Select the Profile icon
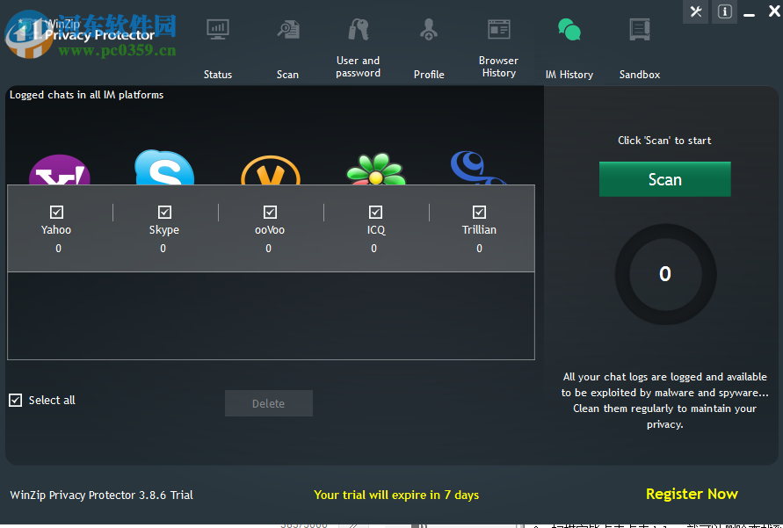This screenshot has height=528, width=783. pyautogui.click(x=428, y=29)
